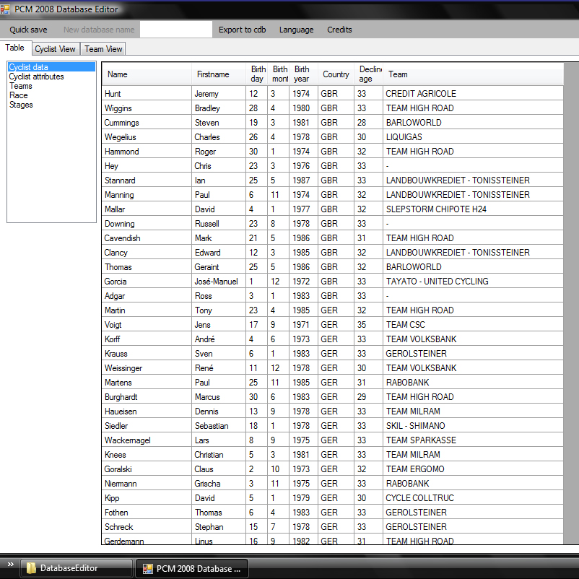579x579 pixels.
Task: Expand taskbar chevron at bottom left
Action: click(x=10, y=565)
